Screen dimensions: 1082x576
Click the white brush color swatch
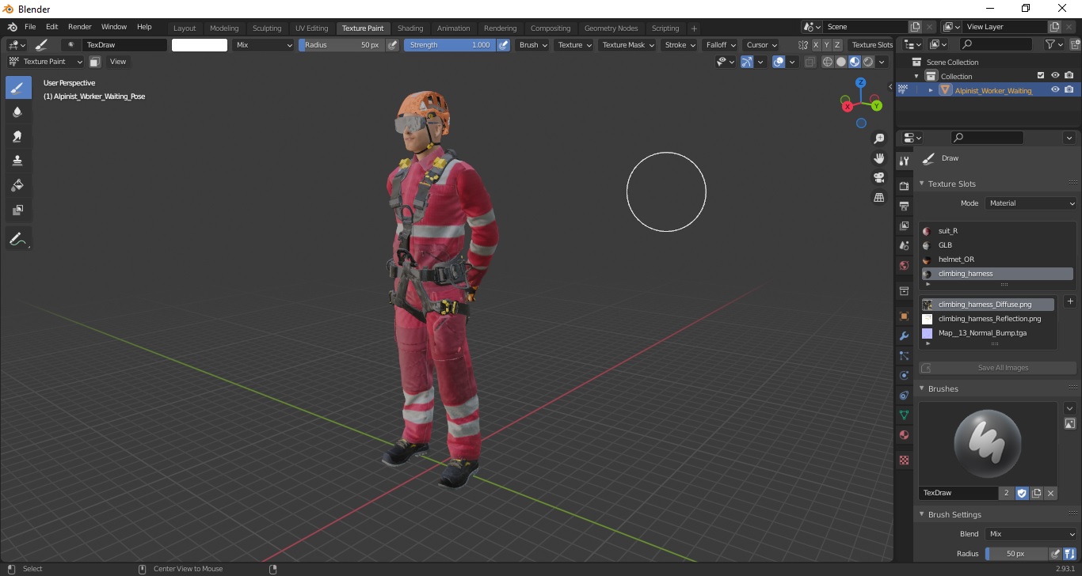click(200, 45)
